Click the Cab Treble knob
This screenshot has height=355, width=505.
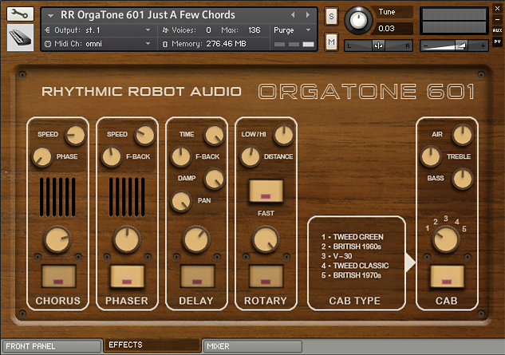pos(431,157)
